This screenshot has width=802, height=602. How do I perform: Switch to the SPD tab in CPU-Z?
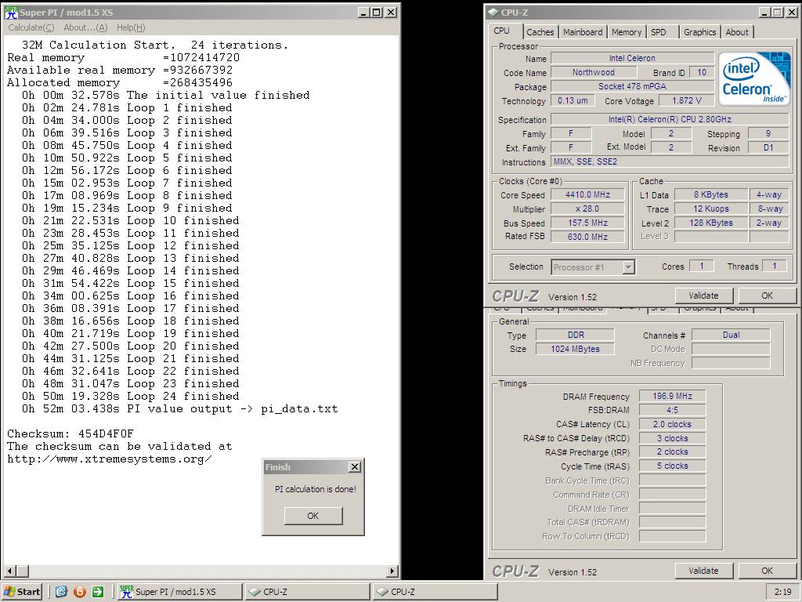[x=659, y=32]
